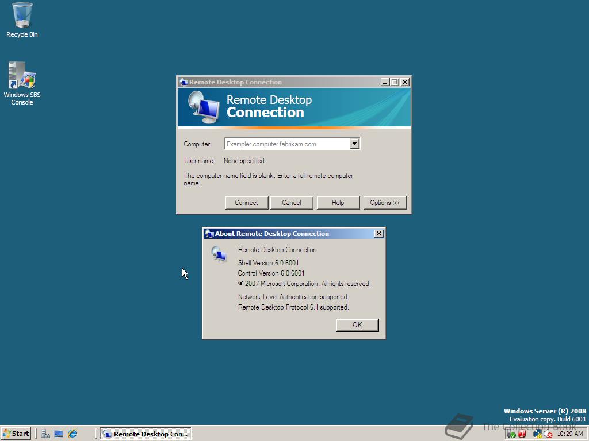Click the Remote Desktop Connection title bar icon
The height and width of the screenshot is (441, 589).
(183, 82)
